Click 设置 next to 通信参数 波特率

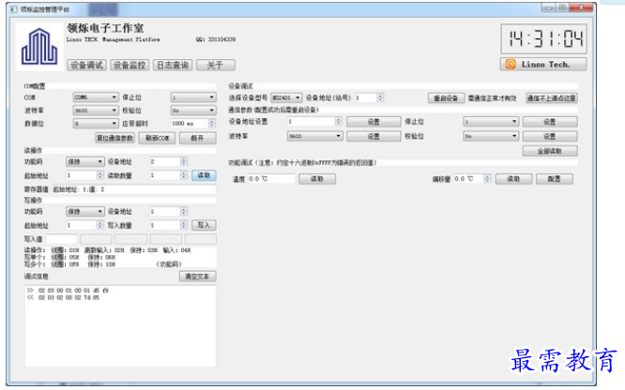coord(373,136)
